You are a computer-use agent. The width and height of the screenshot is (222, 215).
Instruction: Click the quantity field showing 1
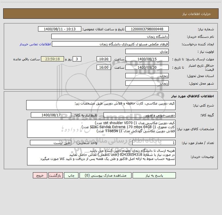(x=154, y=143)
